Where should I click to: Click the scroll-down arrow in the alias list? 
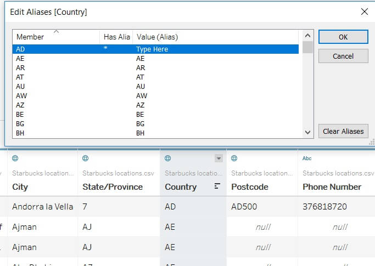pyautogui.click(x=308, y=132)
